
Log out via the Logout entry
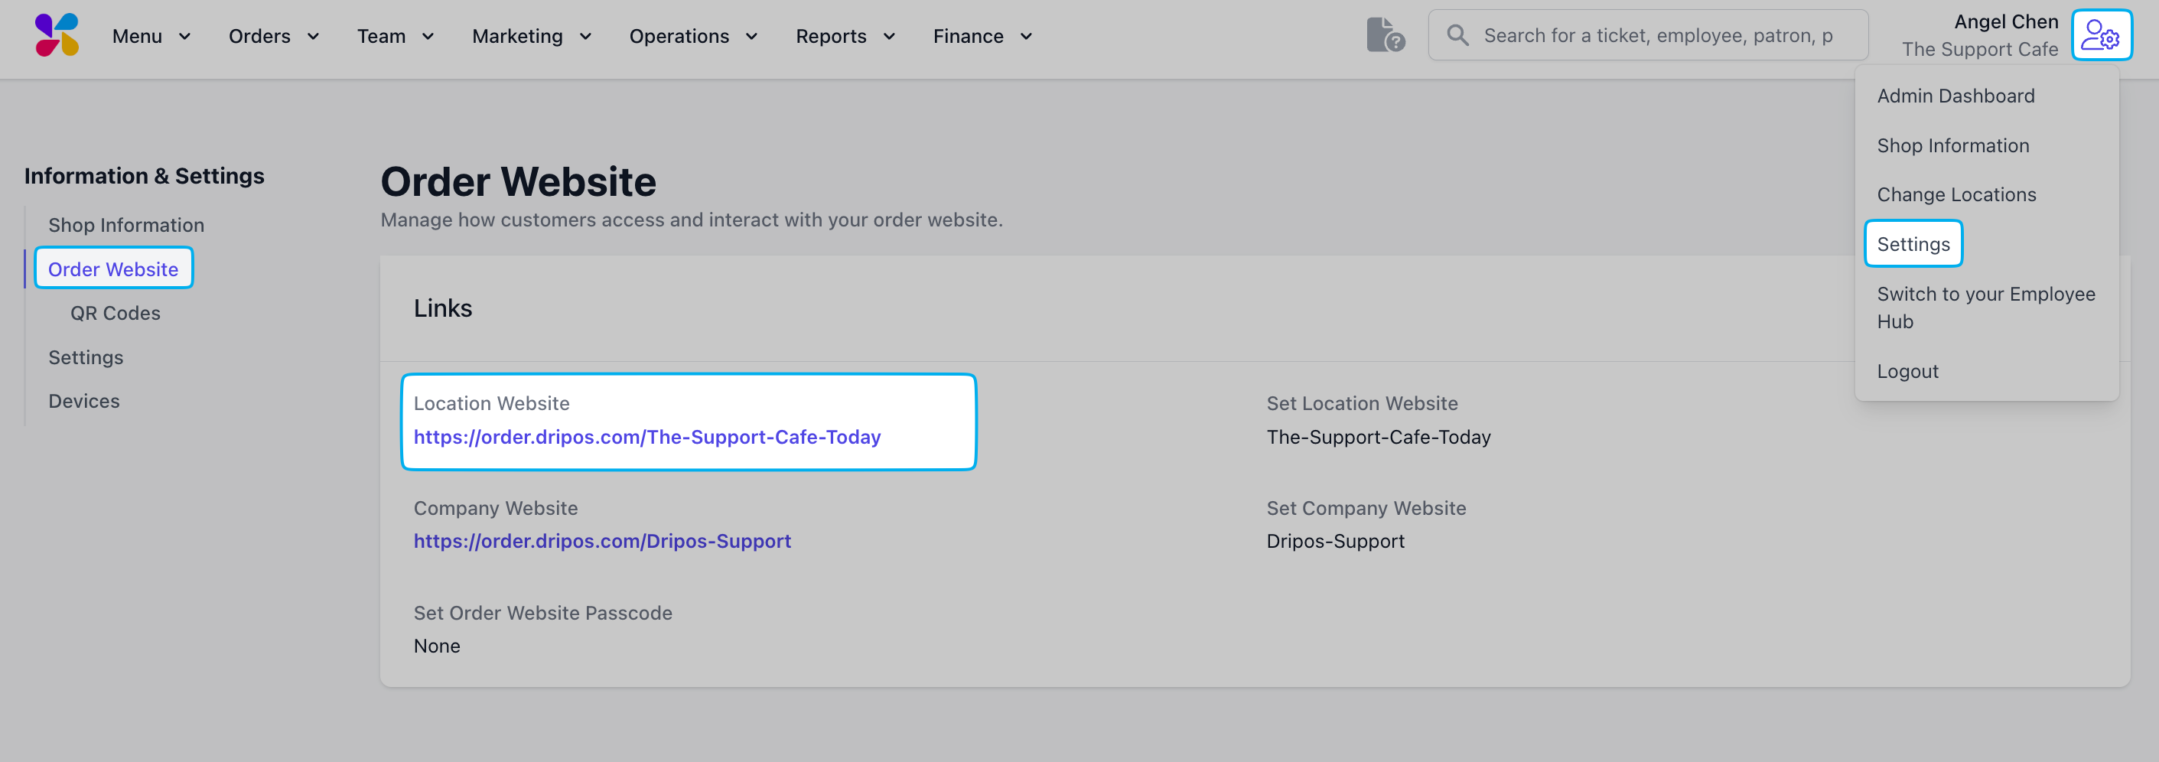1907,371
